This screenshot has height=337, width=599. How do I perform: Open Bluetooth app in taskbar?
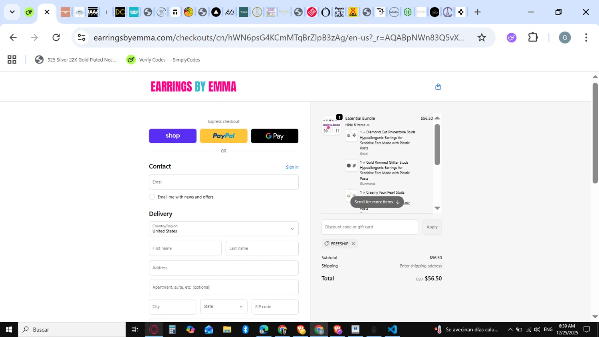coord(246,329)
